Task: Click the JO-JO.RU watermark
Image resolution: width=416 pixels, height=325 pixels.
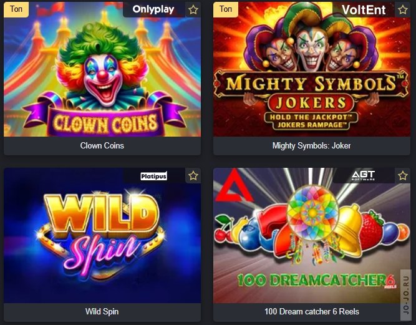Action: [x=405, y=294]
